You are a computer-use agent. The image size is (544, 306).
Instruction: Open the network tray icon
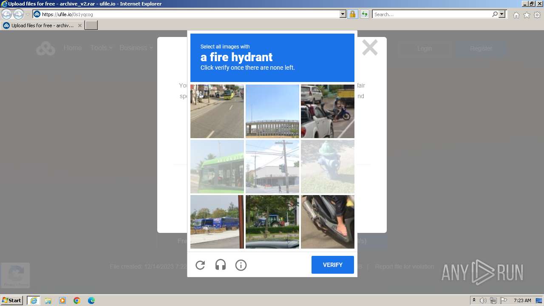tap(493, 300)
